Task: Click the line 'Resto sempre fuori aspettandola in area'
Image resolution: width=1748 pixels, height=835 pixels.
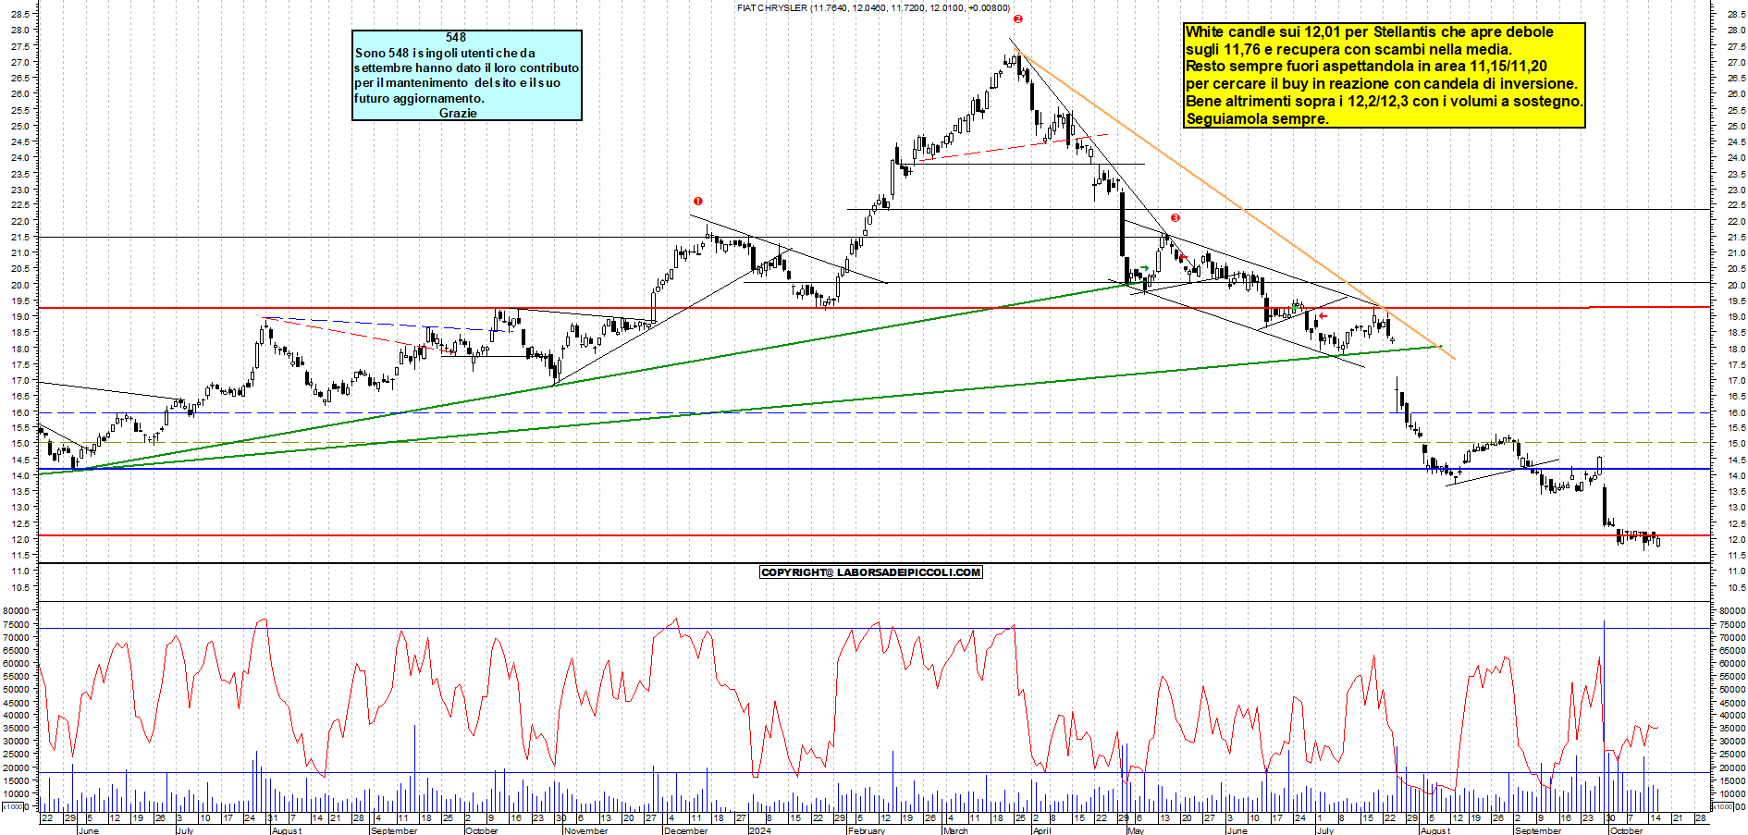Action: (1366, 67)
